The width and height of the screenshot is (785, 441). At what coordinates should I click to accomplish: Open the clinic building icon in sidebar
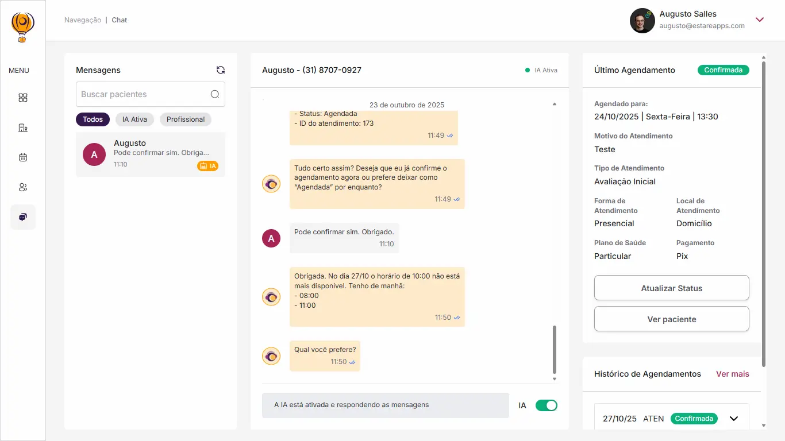click(x=23, y=127)
